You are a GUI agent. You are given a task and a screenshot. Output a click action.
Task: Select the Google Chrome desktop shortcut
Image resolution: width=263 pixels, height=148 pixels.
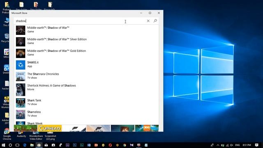7,134
